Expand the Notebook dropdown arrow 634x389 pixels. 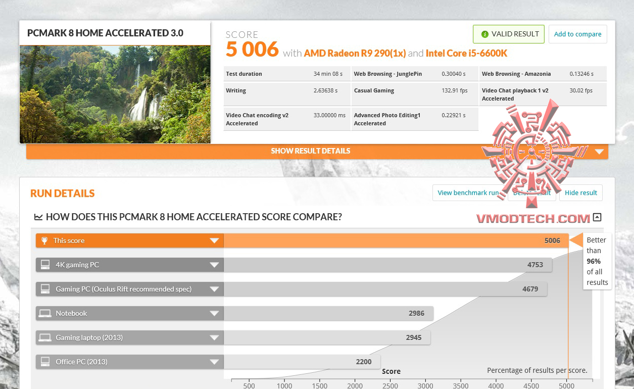(214, 314)
